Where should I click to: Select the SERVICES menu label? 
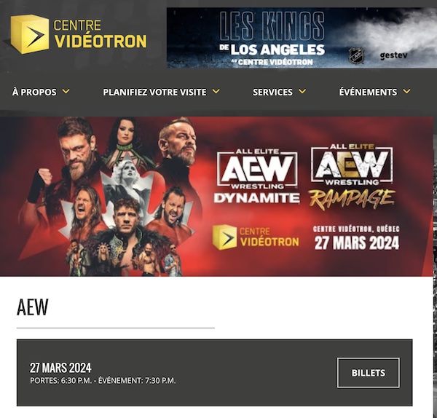coord(272,92)
